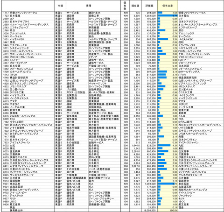Click the 紙・パルプ製品・他素材 cell
The height and width of the screenshot is (212, 224).
104,92
